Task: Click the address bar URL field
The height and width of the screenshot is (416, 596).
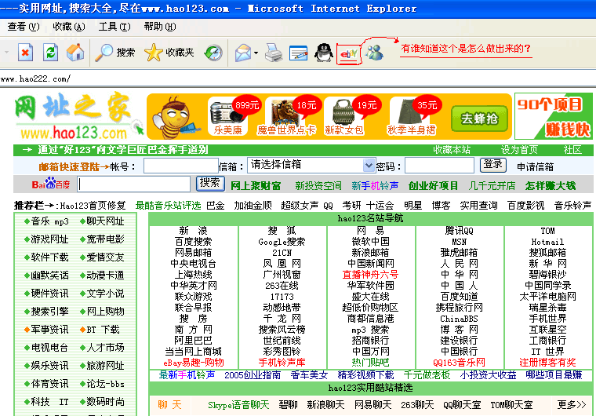Action: click(x=298, y=78)
